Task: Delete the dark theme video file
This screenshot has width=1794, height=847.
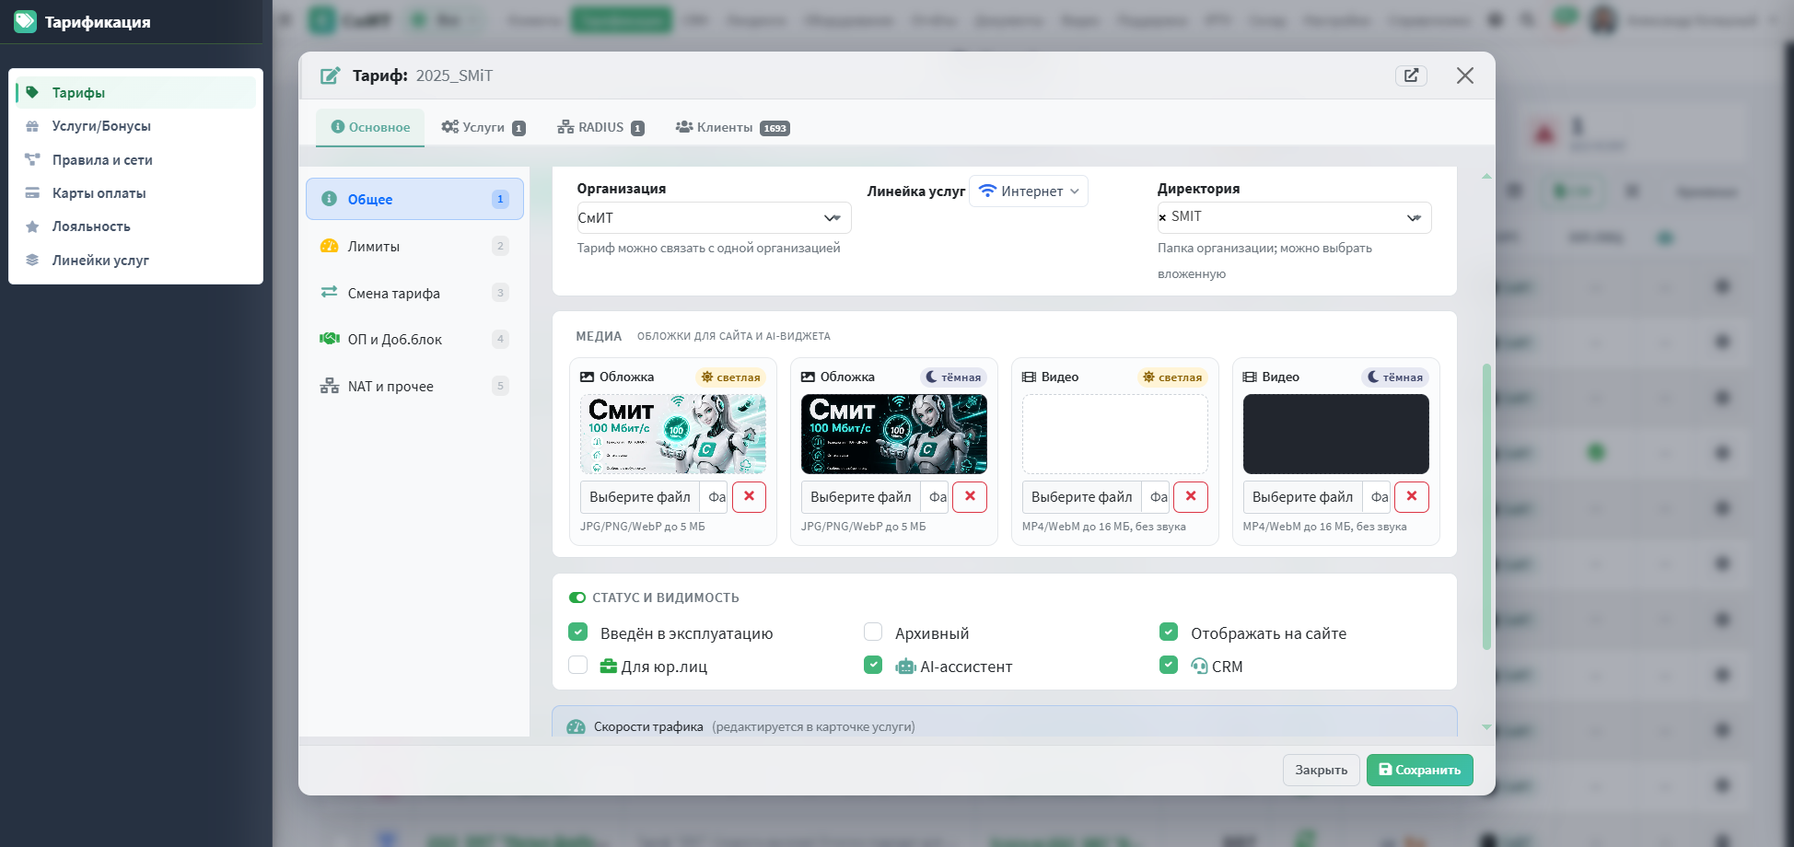Action: [x=1412, y=497]
